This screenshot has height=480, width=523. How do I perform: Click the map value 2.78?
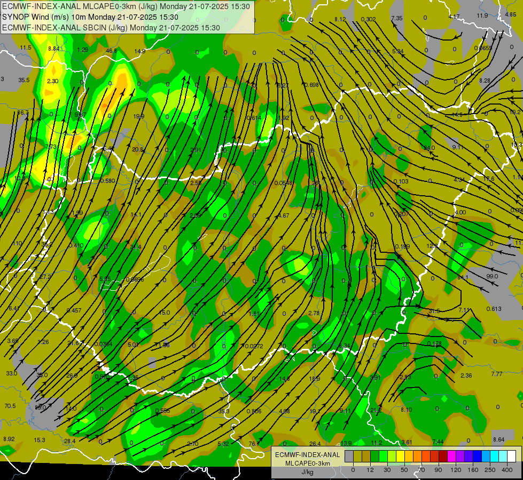[x=314, y=313]
